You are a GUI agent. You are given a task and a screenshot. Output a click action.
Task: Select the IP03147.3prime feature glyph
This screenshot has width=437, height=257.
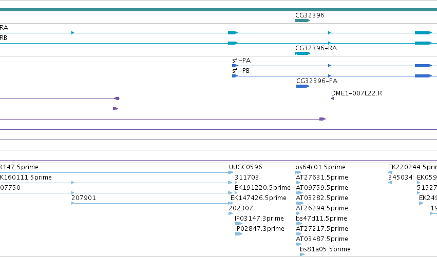(x=239, y=224)
